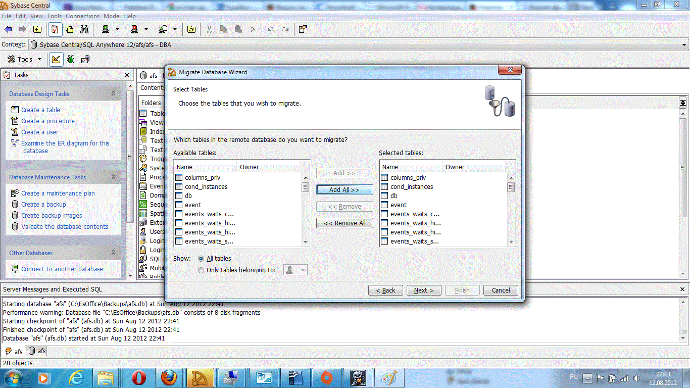
Task: Open the Mode menu
Action: (x=111, y=16)
